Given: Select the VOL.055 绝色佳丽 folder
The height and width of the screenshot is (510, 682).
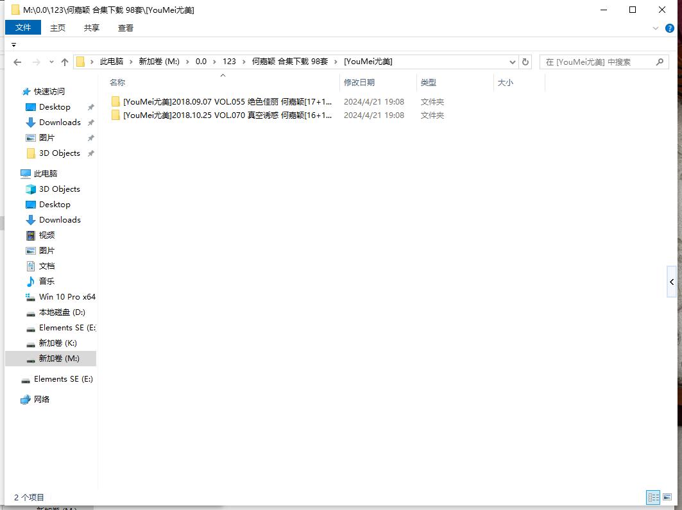Looking at the screenshot, I should [228, 102].
